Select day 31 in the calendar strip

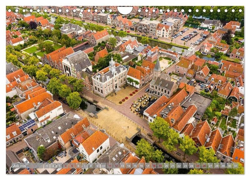[236, 166]
